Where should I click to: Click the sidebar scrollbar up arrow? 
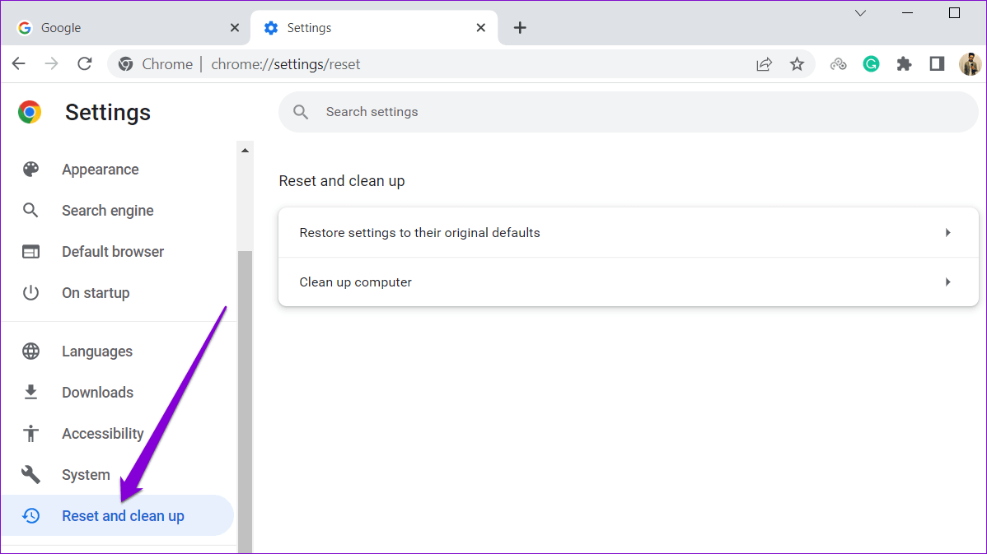245,151
